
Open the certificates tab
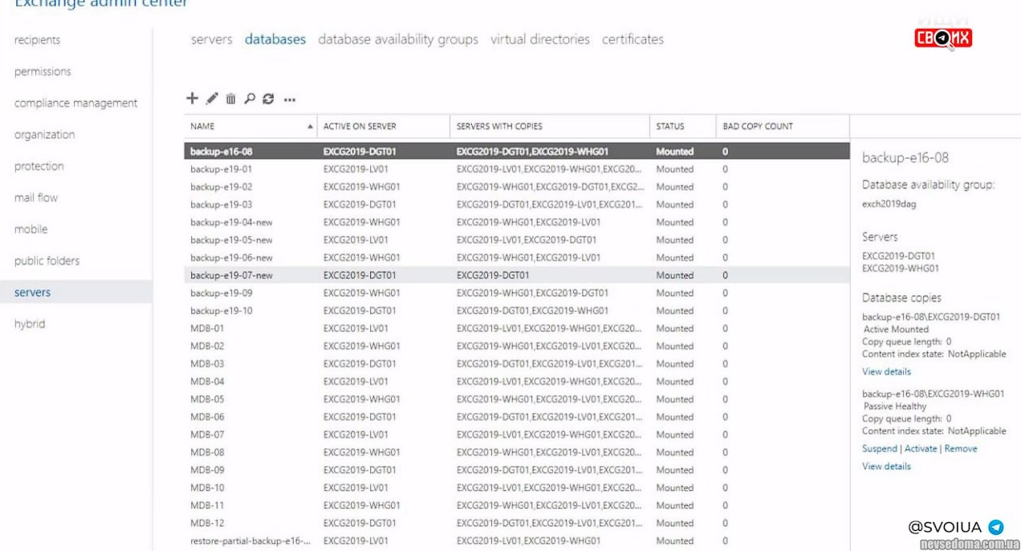pyautogui.click(x=633, y=39)
